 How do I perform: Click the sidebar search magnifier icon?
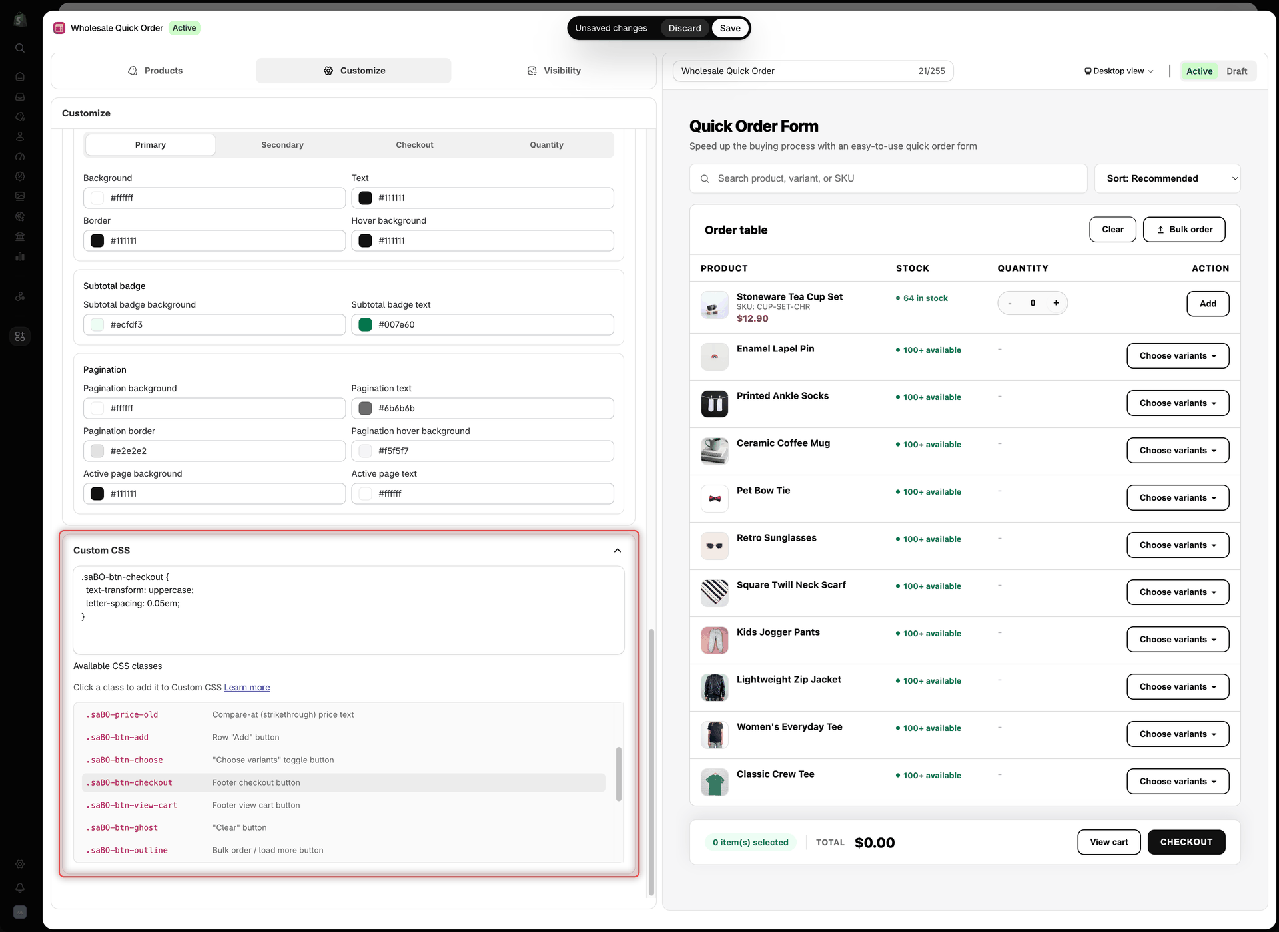20,48
